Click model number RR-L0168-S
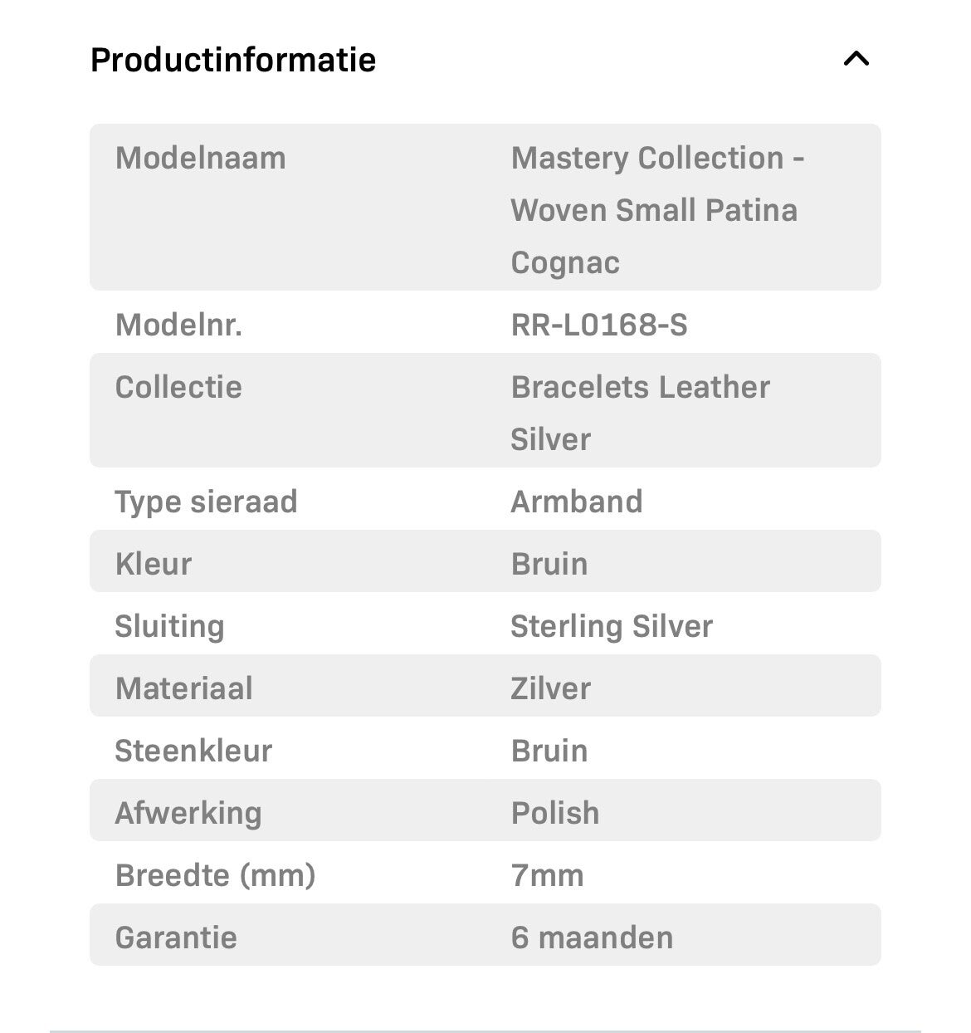 [599, 325]
